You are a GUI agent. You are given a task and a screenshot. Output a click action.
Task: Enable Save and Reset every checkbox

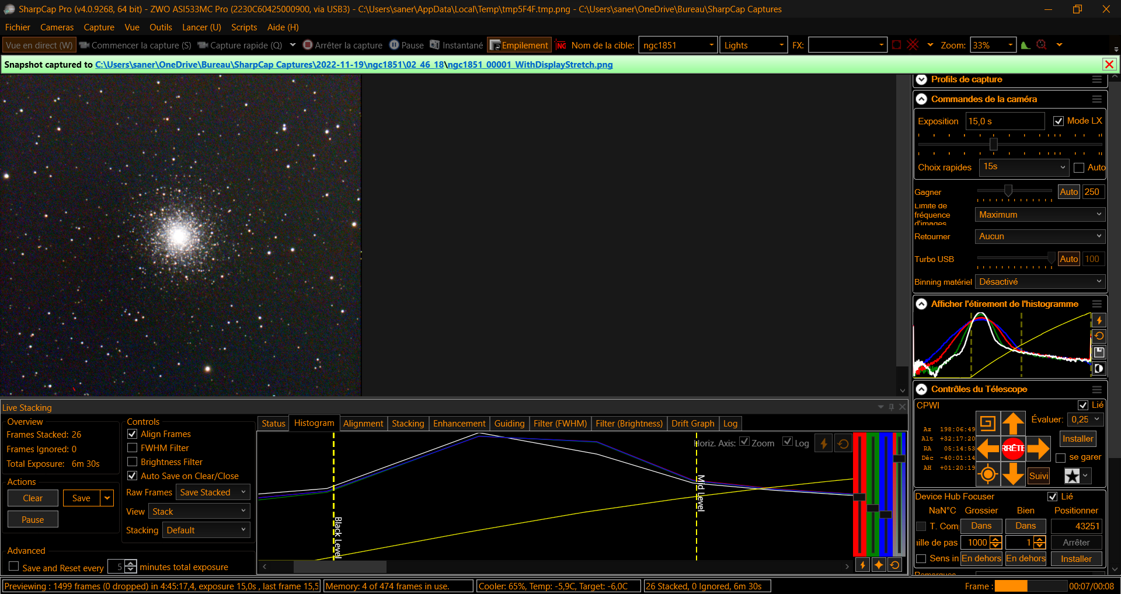click(14, 567)
